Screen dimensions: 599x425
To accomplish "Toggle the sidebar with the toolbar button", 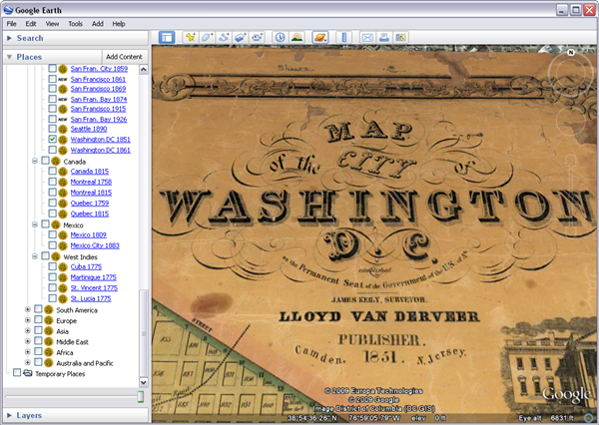I will pos(167,38).
